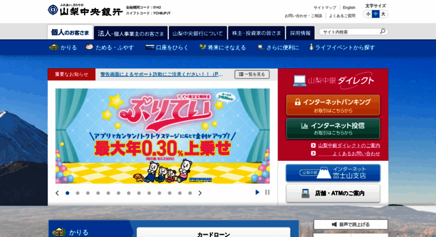Open the さらに便利に menu
The height and width of the screenshot is (237, 436).
point(278,48)
